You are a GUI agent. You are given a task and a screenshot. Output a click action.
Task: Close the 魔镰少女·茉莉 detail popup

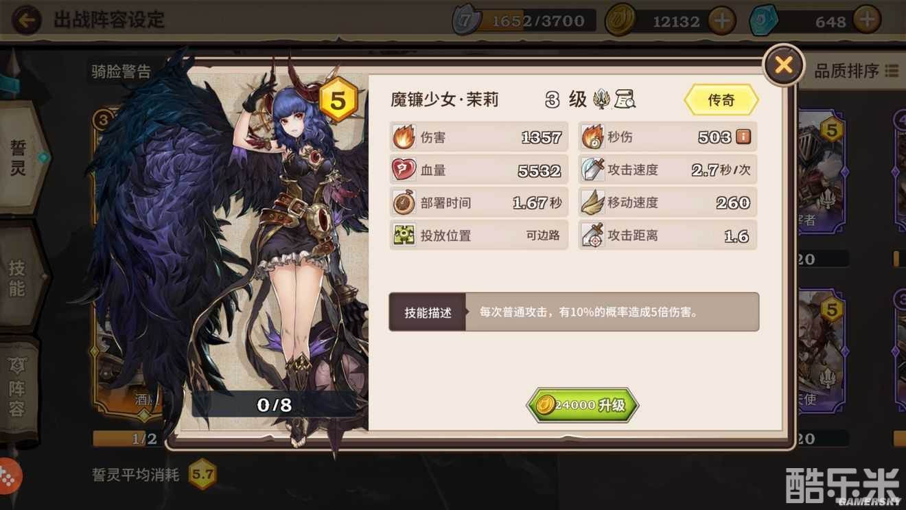point(784,65)
